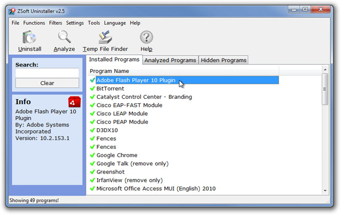Viewport: 341px width, 215px height.
Task: Select IrfanView (remove only) entry
Action: [x=130, y=180]
